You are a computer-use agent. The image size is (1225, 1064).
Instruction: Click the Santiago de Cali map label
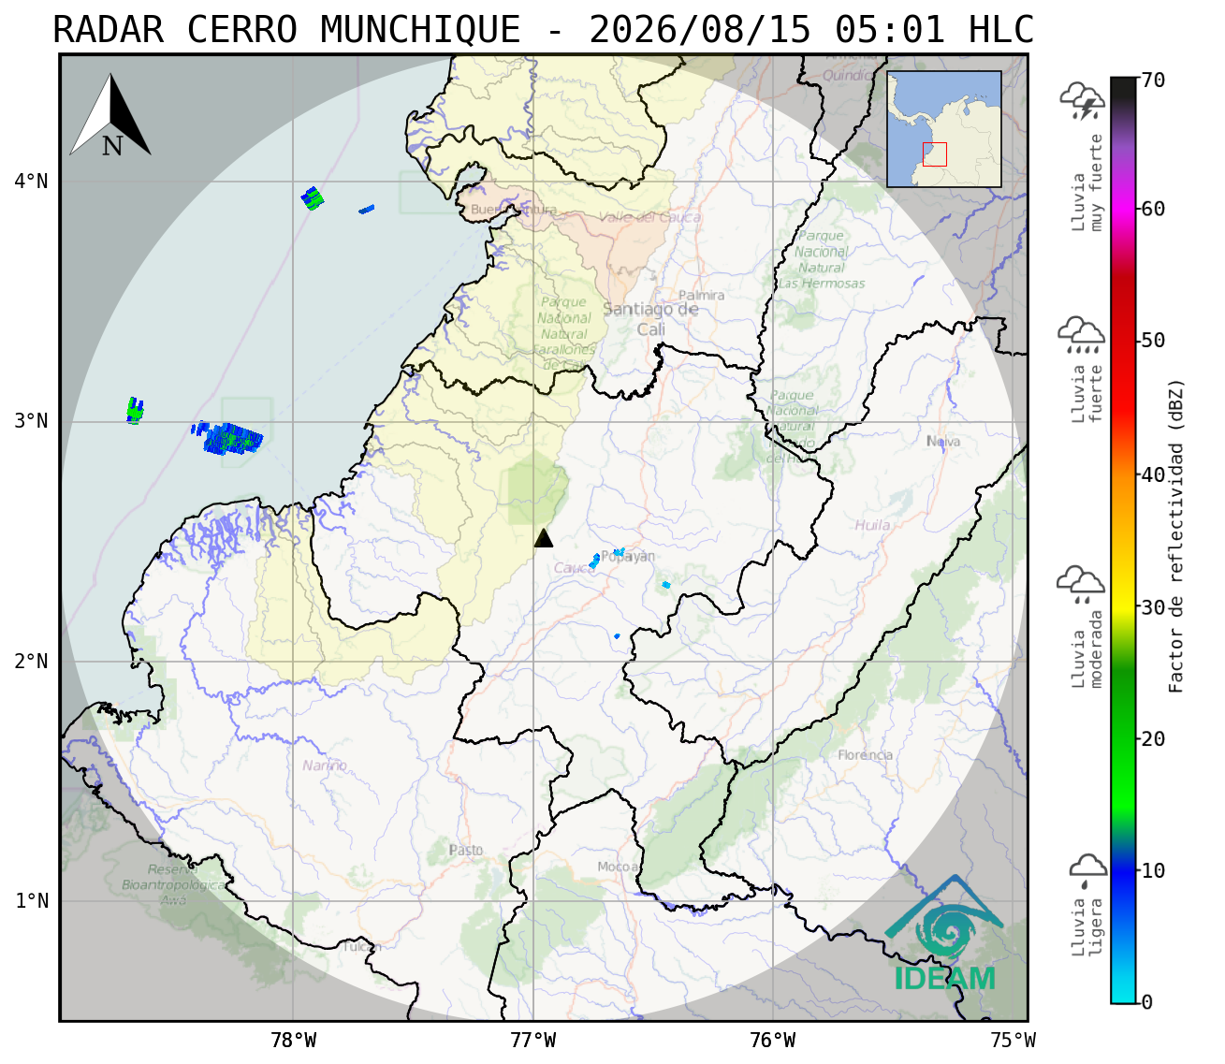click(651, 319)
